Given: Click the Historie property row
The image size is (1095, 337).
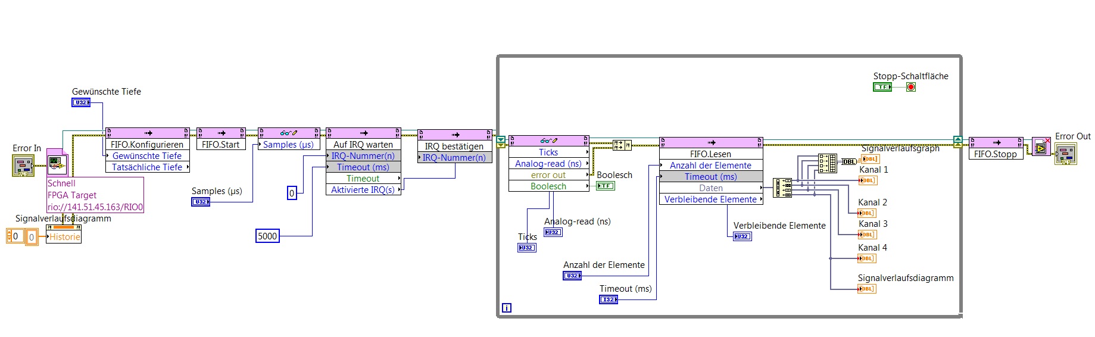Looking at the screenshot, I should pos(64,237).
